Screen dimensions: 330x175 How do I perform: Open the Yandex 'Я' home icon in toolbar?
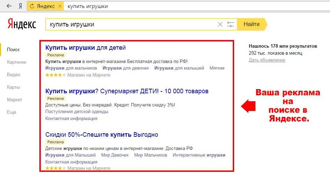(20, 6)
